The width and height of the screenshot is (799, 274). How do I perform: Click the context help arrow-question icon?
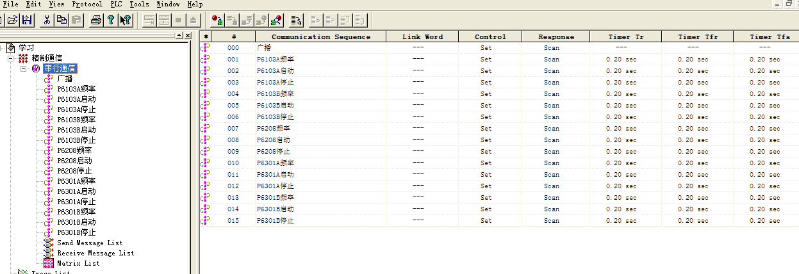click(x=126, y=20)
